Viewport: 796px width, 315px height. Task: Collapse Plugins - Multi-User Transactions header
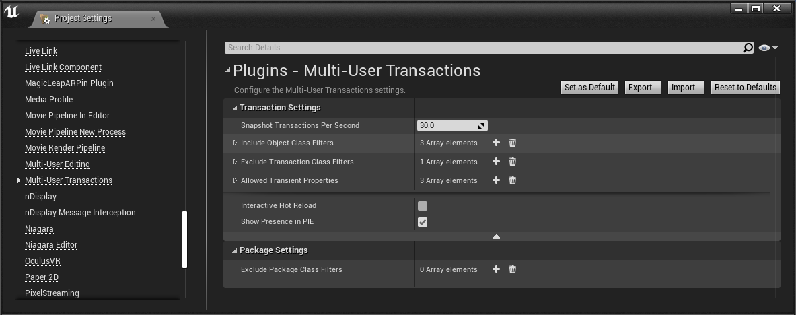[228, 70]
